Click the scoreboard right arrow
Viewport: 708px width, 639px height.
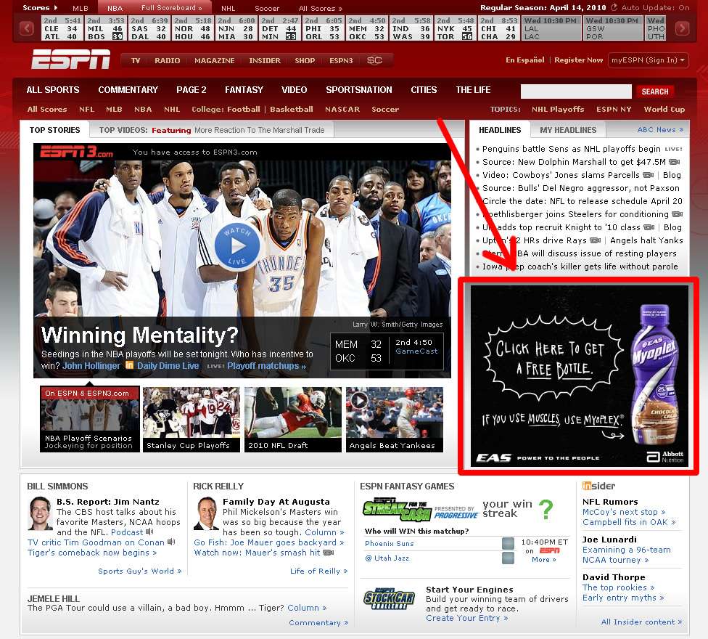pos(682,28)
